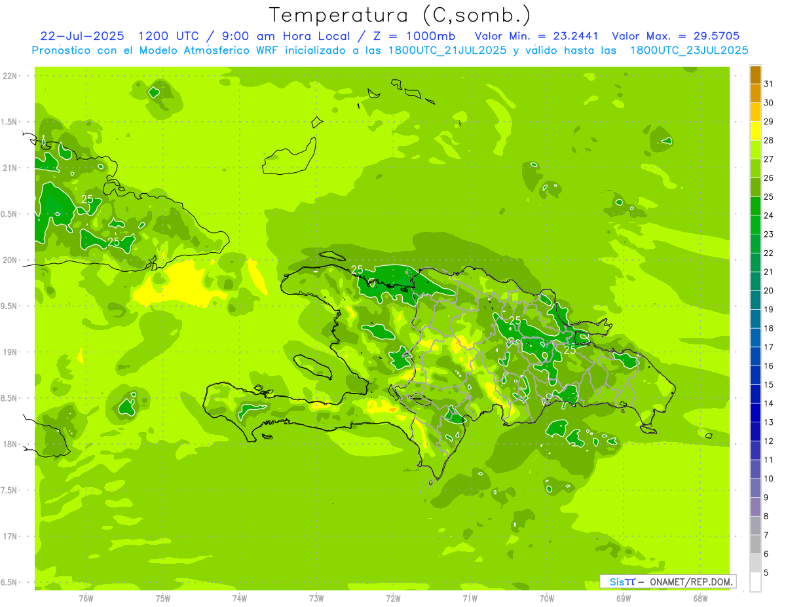Click the '70W' longitude axis label
Image resolution: width=786 pixels, height=607 pixels.
click(547, 598)
